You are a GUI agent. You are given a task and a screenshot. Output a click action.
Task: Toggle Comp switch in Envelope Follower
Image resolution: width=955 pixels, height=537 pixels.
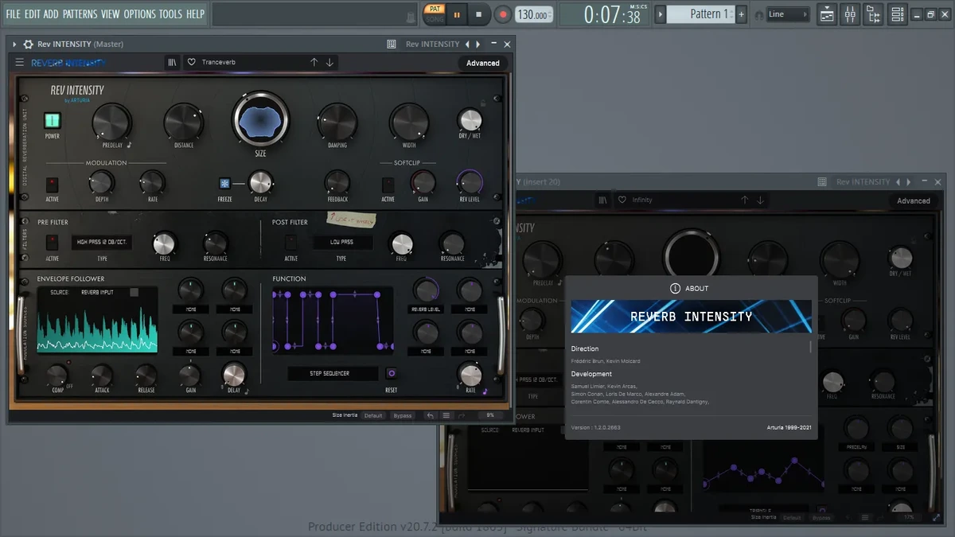68,363
